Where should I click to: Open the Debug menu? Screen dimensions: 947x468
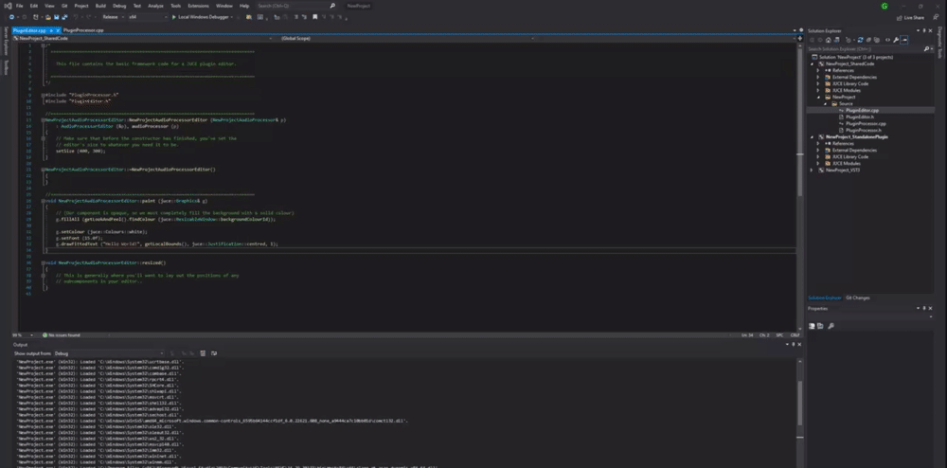(x=119, y=6)
